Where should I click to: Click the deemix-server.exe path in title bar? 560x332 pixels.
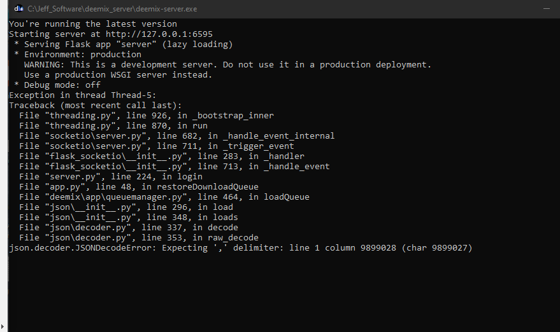tap(112, 9)
